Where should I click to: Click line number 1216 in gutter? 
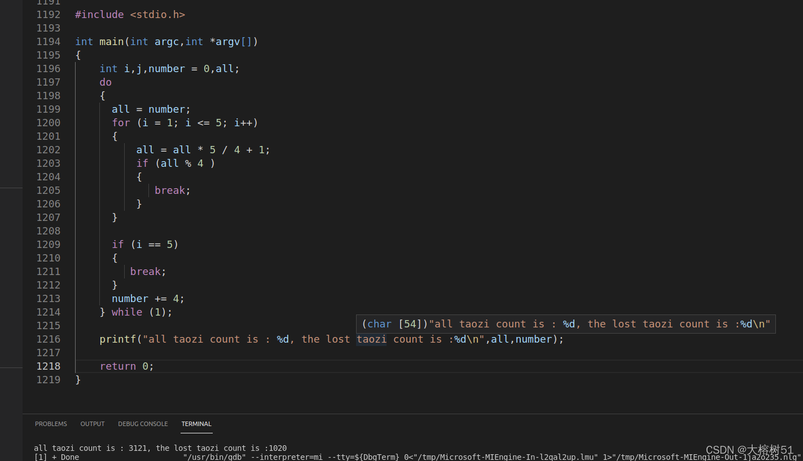[x=49, y=339]
